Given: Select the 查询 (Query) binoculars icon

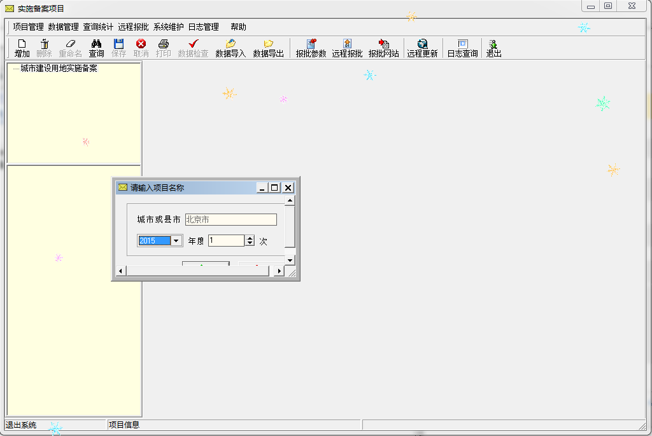Looking at the screenshot, I should coord(96,47).
